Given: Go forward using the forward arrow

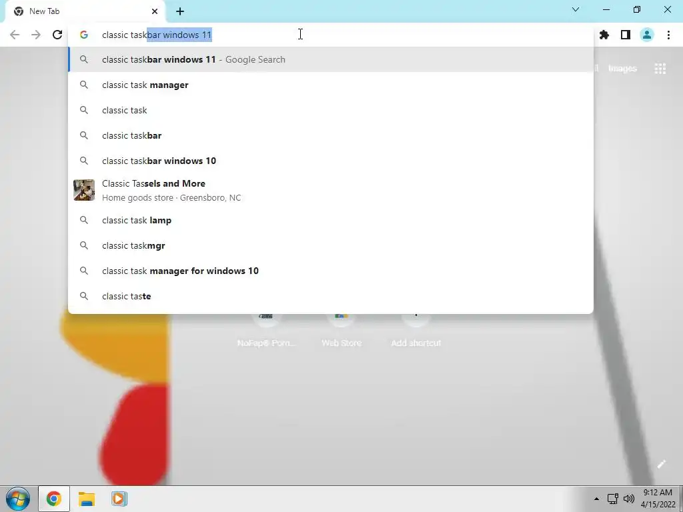Looking at the screenshot, I should [36, 35].
